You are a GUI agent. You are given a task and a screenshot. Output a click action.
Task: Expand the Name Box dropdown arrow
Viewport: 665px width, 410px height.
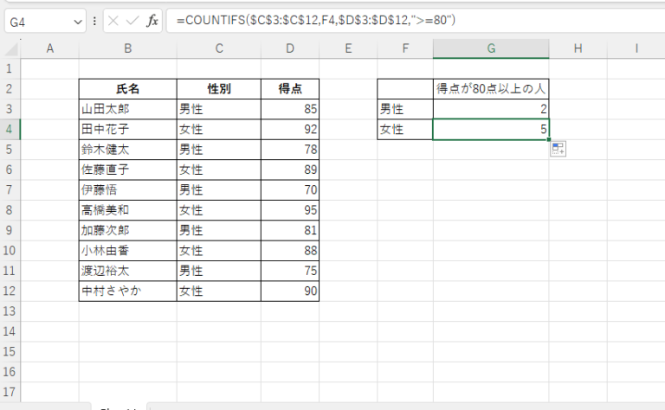80,19
